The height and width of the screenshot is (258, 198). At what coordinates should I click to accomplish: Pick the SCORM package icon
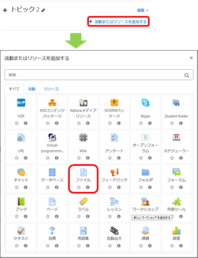tap(114, 102)
